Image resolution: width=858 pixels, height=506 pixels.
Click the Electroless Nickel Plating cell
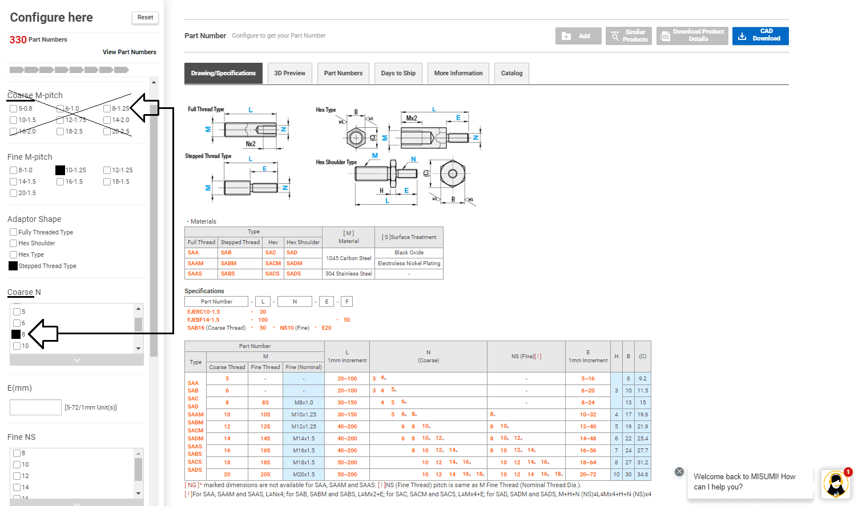[x=409, y=264]
